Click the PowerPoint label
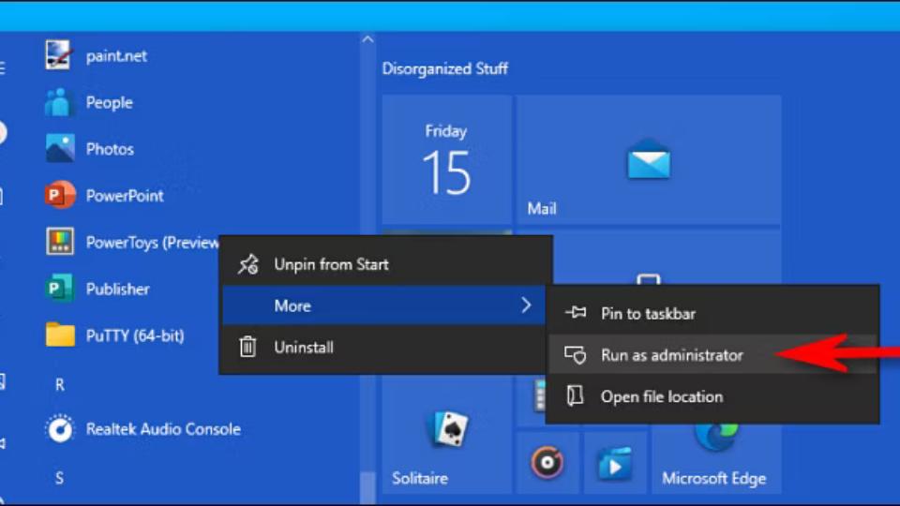 [x=125, y=196]
